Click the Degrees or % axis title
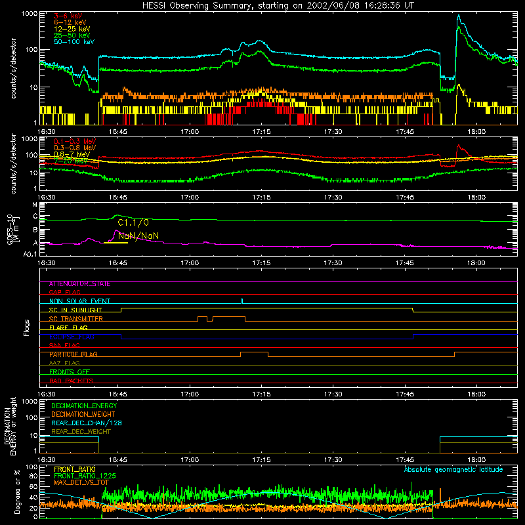The image size is (525, 525). coord(18,492)
